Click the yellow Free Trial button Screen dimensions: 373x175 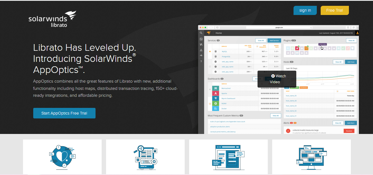point(335,10)
